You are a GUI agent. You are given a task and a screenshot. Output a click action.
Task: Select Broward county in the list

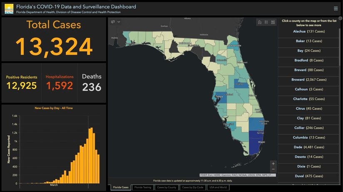[308, 80]
